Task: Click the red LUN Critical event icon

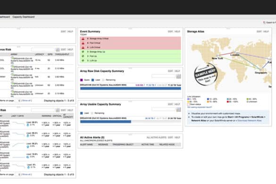Action: click(83, 47)
